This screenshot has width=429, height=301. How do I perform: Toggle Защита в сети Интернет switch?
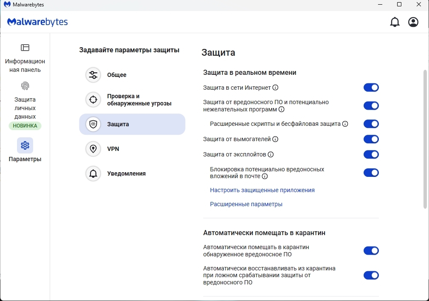(x=371, y=88)
